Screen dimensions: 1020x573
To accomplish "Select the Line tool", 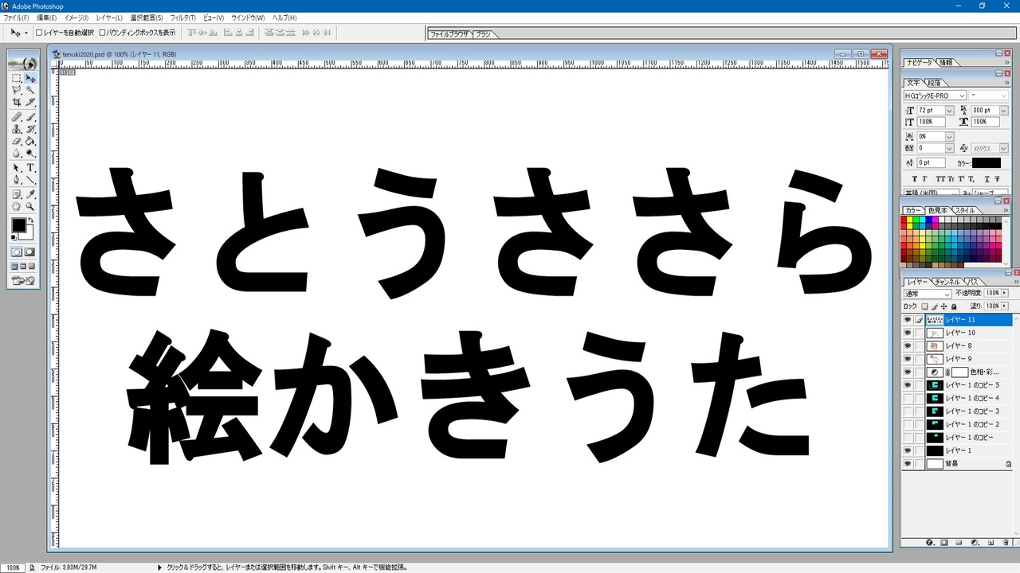I will tap(30, 180).
